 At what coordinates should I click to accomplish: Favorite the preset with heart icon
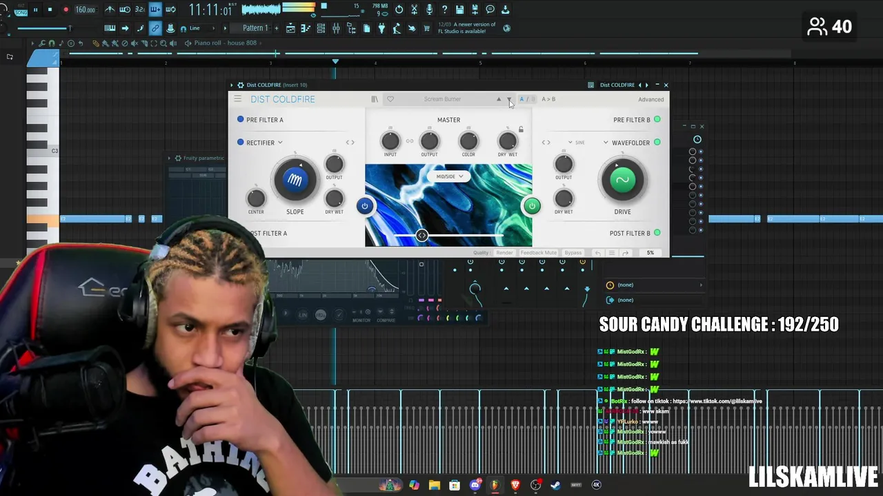pyautogui.click(x=390, y=99)
